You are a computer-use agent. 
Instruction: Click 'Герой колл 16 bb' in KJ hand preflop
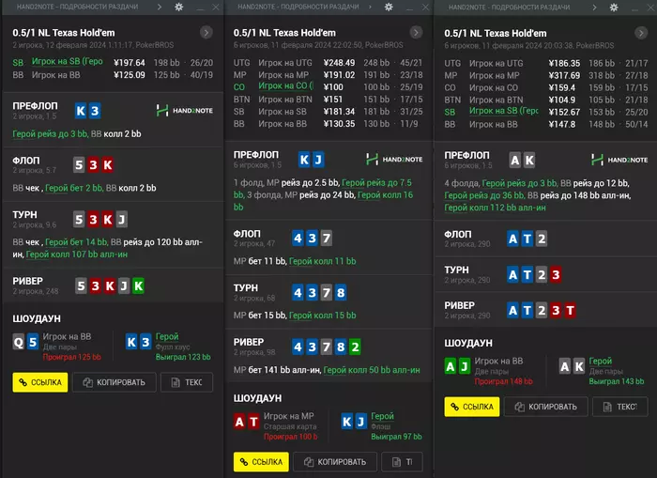click(x=385, y=195)
